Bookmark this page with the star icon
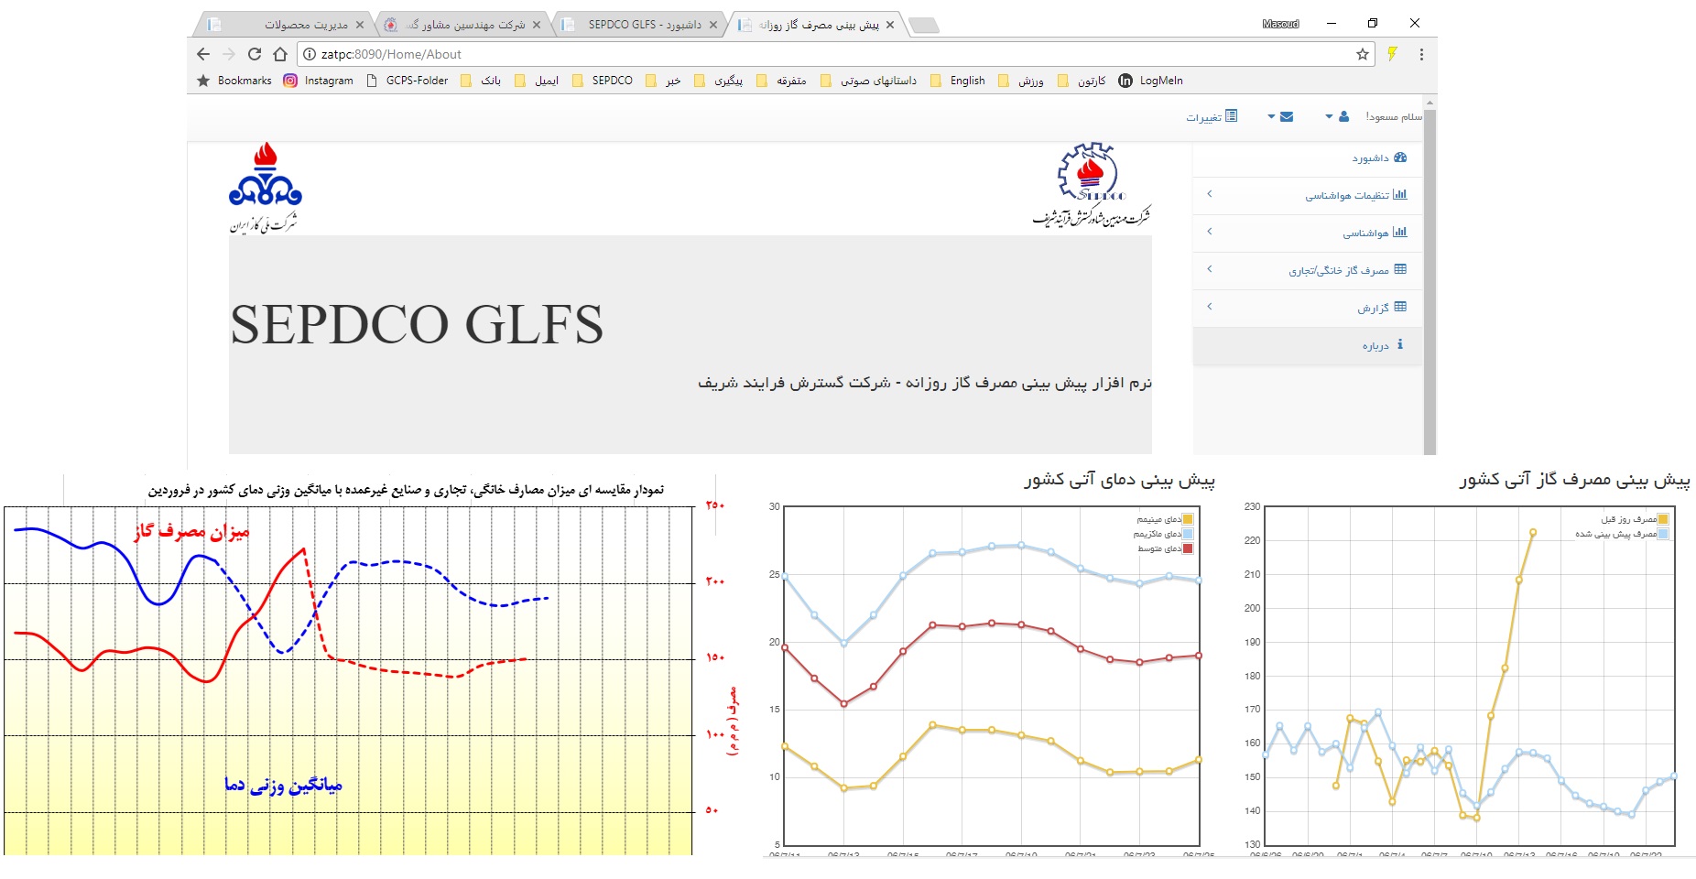Screen dimensions: 1696x879 pyautogui.click(x=1363, y=54)
